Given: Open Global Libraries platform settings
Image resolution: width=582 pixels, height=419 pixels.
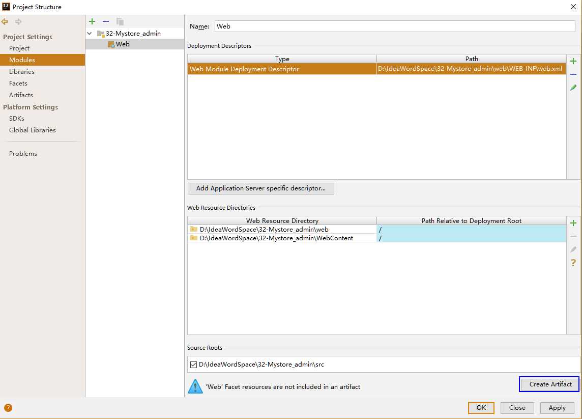Looking at the screenshot, I should coord(32,130).
